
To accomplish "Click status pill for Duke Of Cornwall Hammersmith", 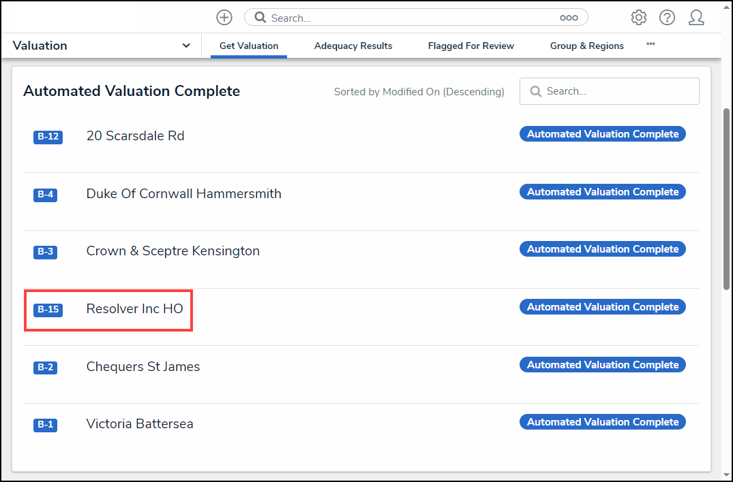I will 603,192.
